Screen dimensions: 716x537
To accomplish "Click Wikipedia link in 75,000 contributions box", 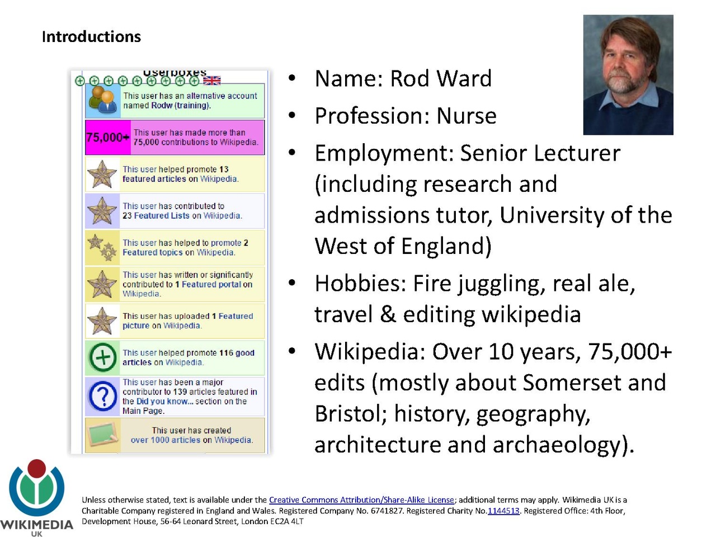I will click(238, 142).
